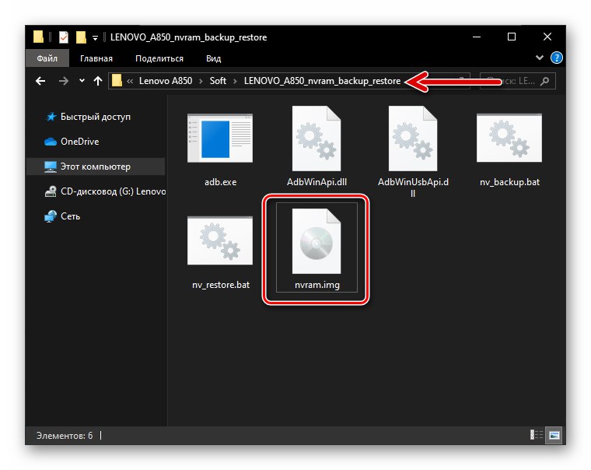Maximize the Explorer window

(512, 37)
